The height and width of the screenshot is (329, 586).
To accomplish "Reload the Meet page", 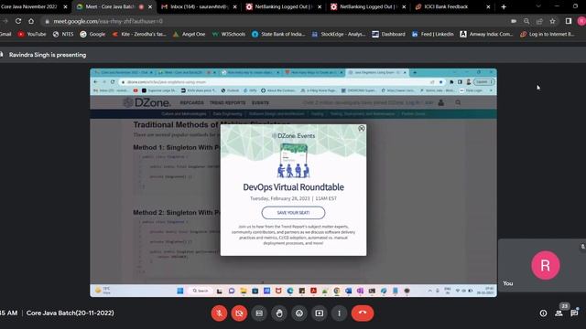I will pos(18,21).
